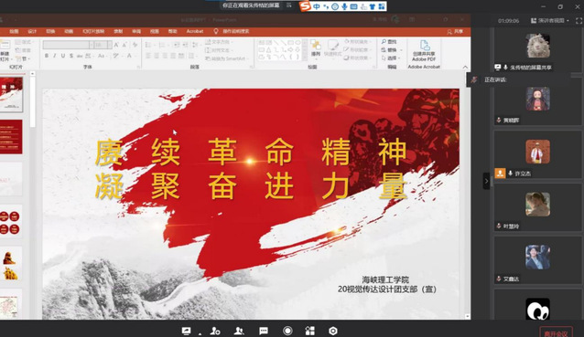Start recording with the record icon

(287, 331)
